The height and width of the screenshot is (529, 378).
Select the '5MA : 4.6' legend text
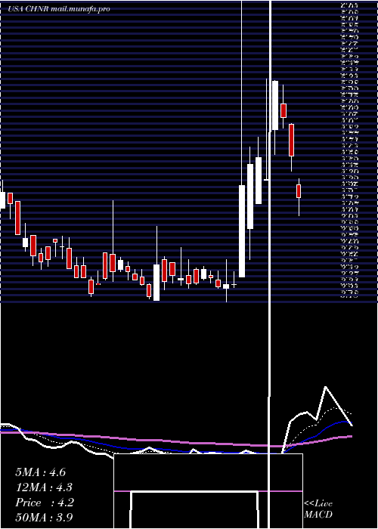tap(41, 472)
